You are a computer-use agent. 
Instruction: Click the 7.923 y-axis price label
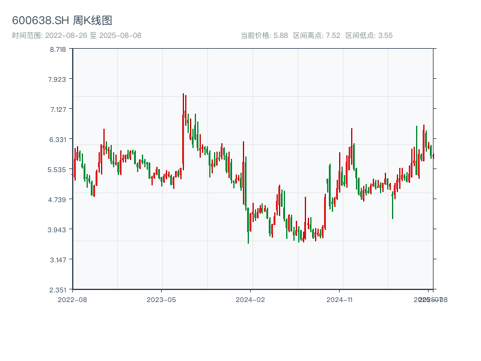click(x=58, y=79)
